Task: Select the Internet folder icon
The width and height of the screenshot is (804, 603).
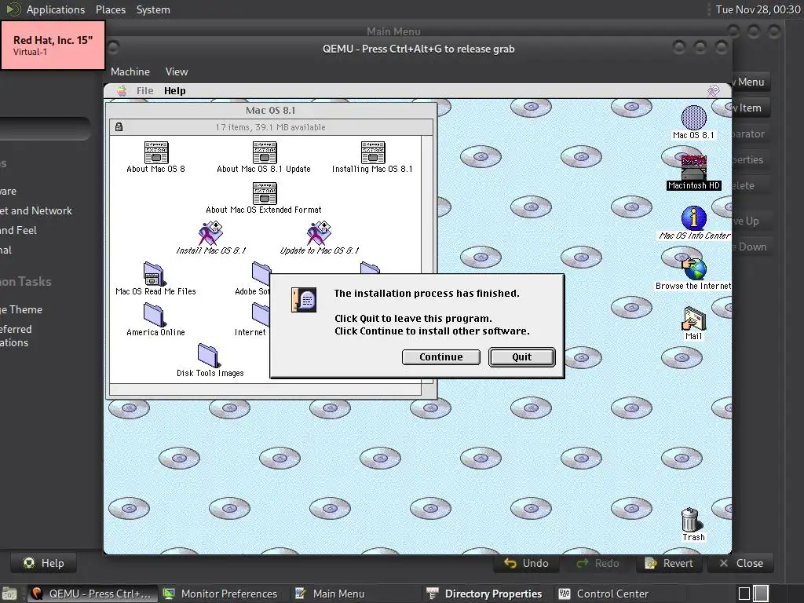Action: coord(261,315)
